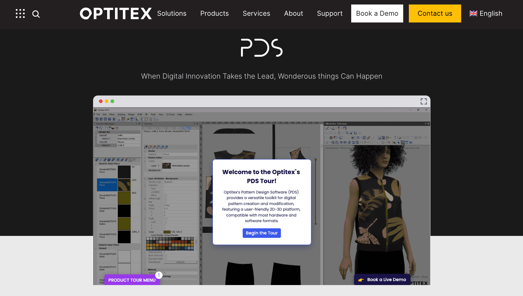The height and width of the screenshot is (296, 523).
Task: Open the Piece menu in PDS
Action: click(x=112, y=115)
